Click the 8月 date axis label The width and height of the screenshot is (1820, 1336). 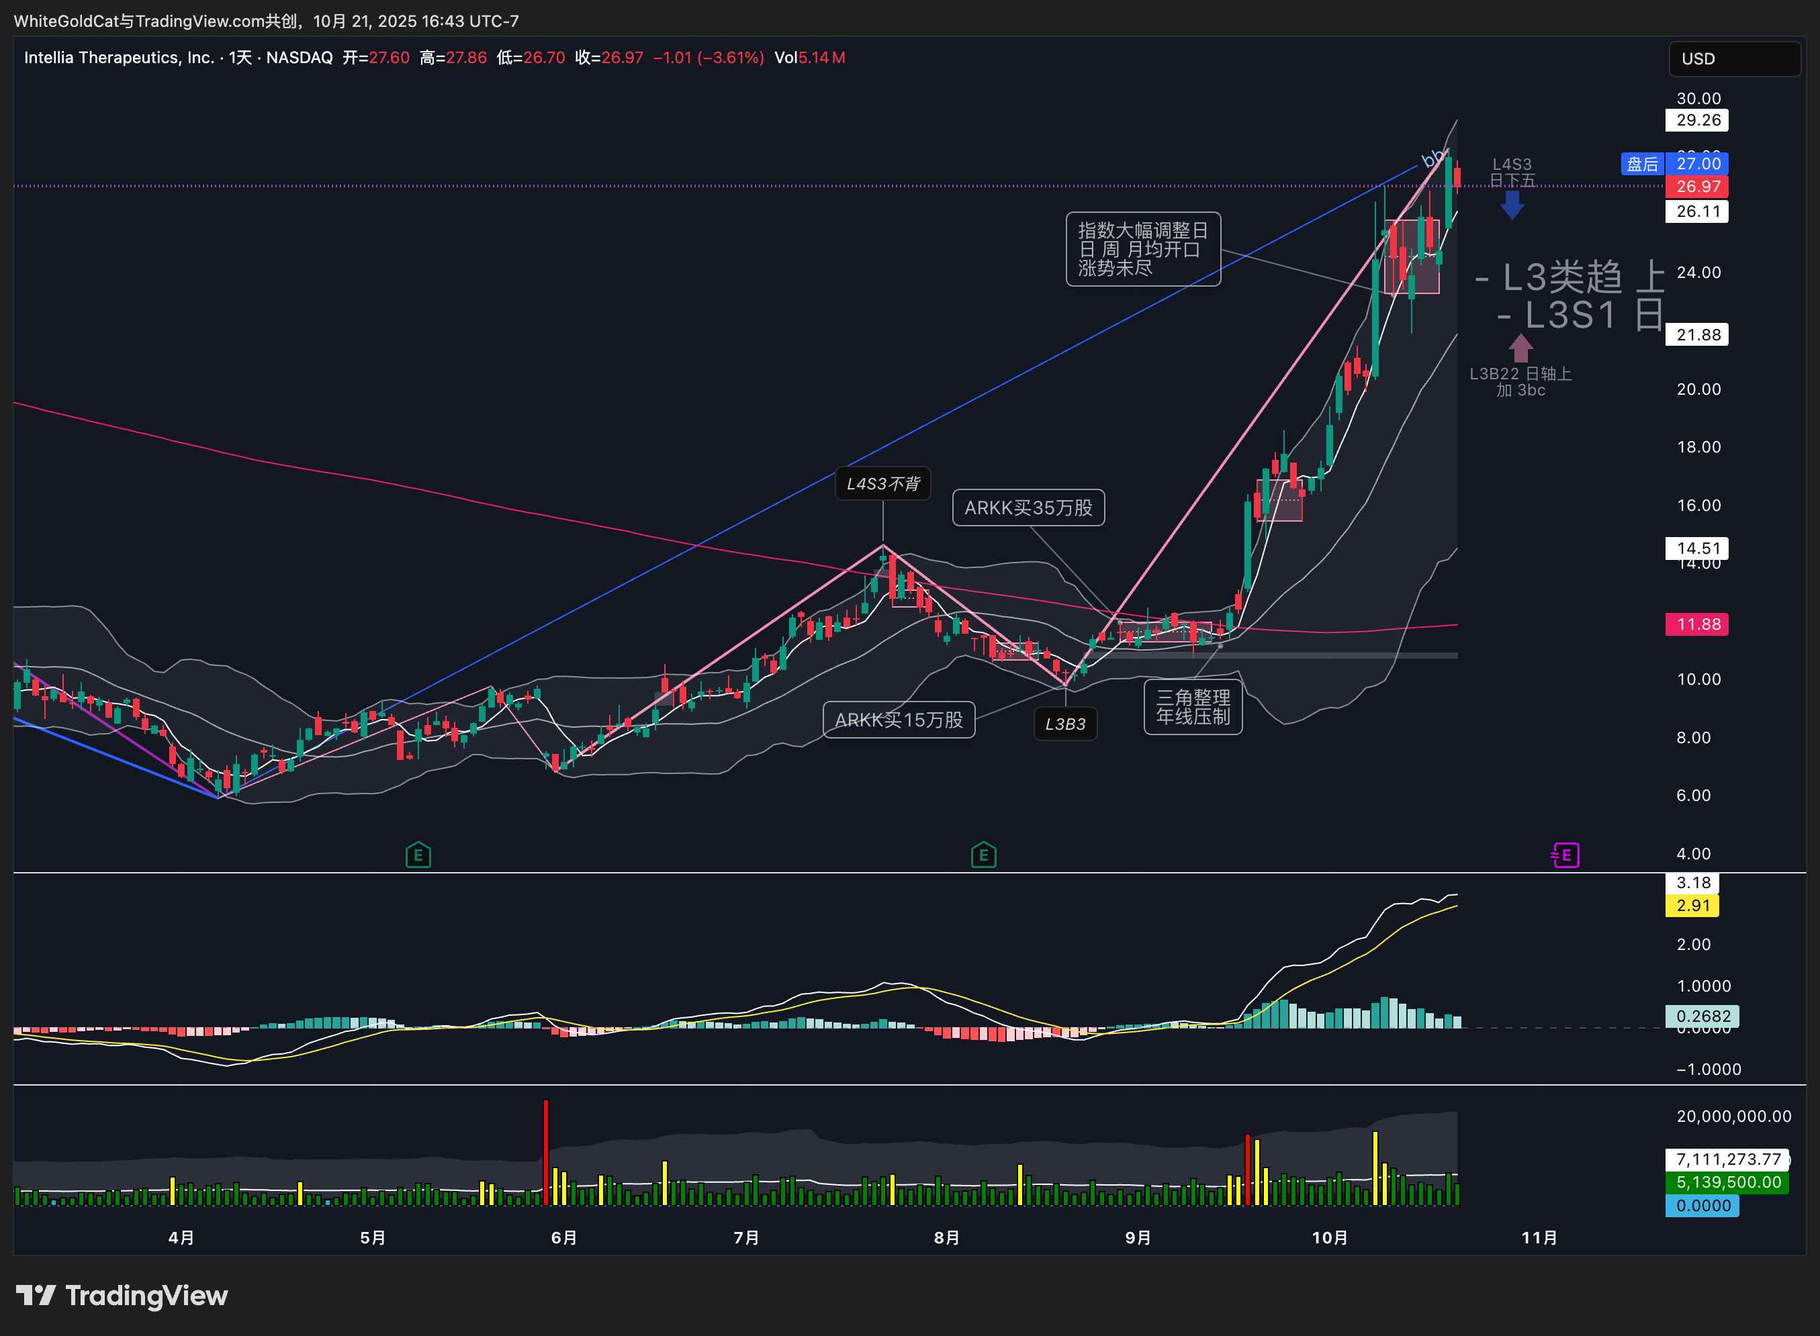946,1238
